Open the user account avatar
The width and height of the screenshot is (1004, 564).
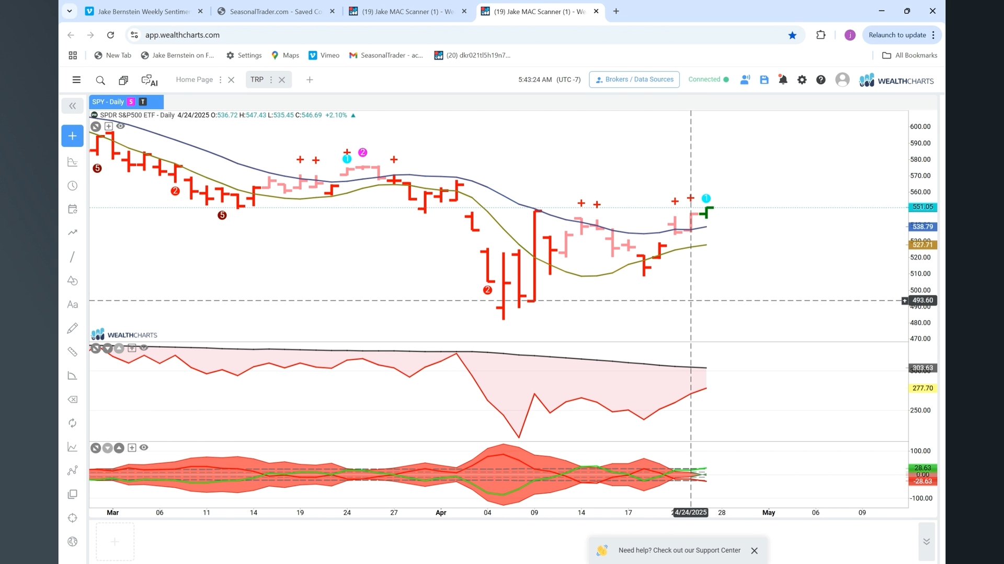[842, 80]
